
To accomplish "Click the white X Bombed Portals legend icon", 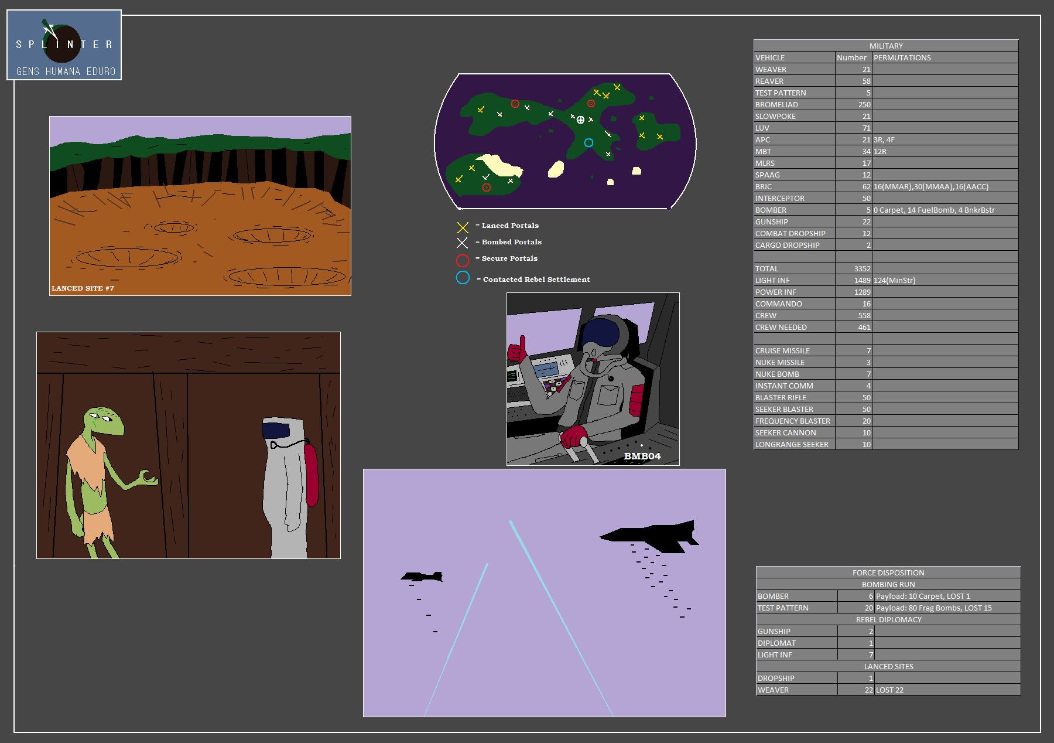I will (x=462, y=243).
